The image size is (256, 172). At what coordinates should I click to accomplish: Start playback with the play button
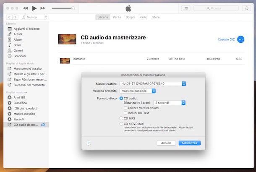[x=34, y=8]
